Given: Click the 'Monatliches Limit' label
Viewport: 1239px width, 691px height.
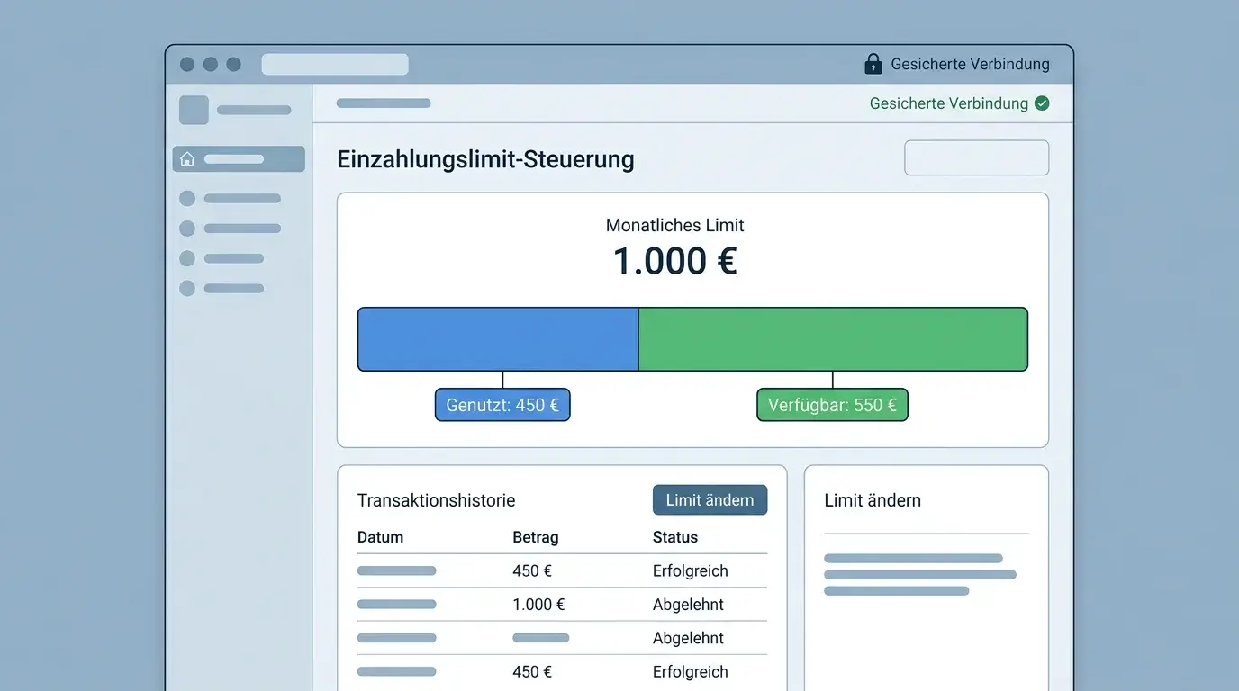Looking at the screenshot, I should 675,225.
